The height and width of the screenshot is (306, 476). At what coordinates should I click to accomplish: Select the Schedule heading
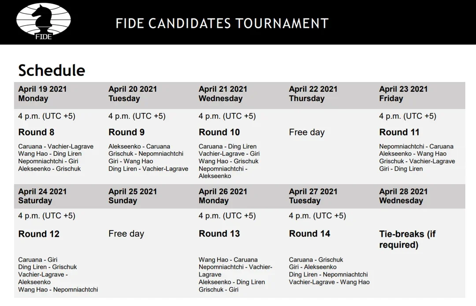(52, 70)
